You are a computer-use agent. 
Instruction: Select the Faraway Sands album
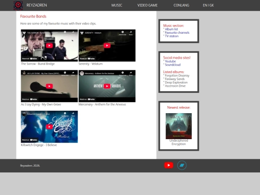(175, 79)
